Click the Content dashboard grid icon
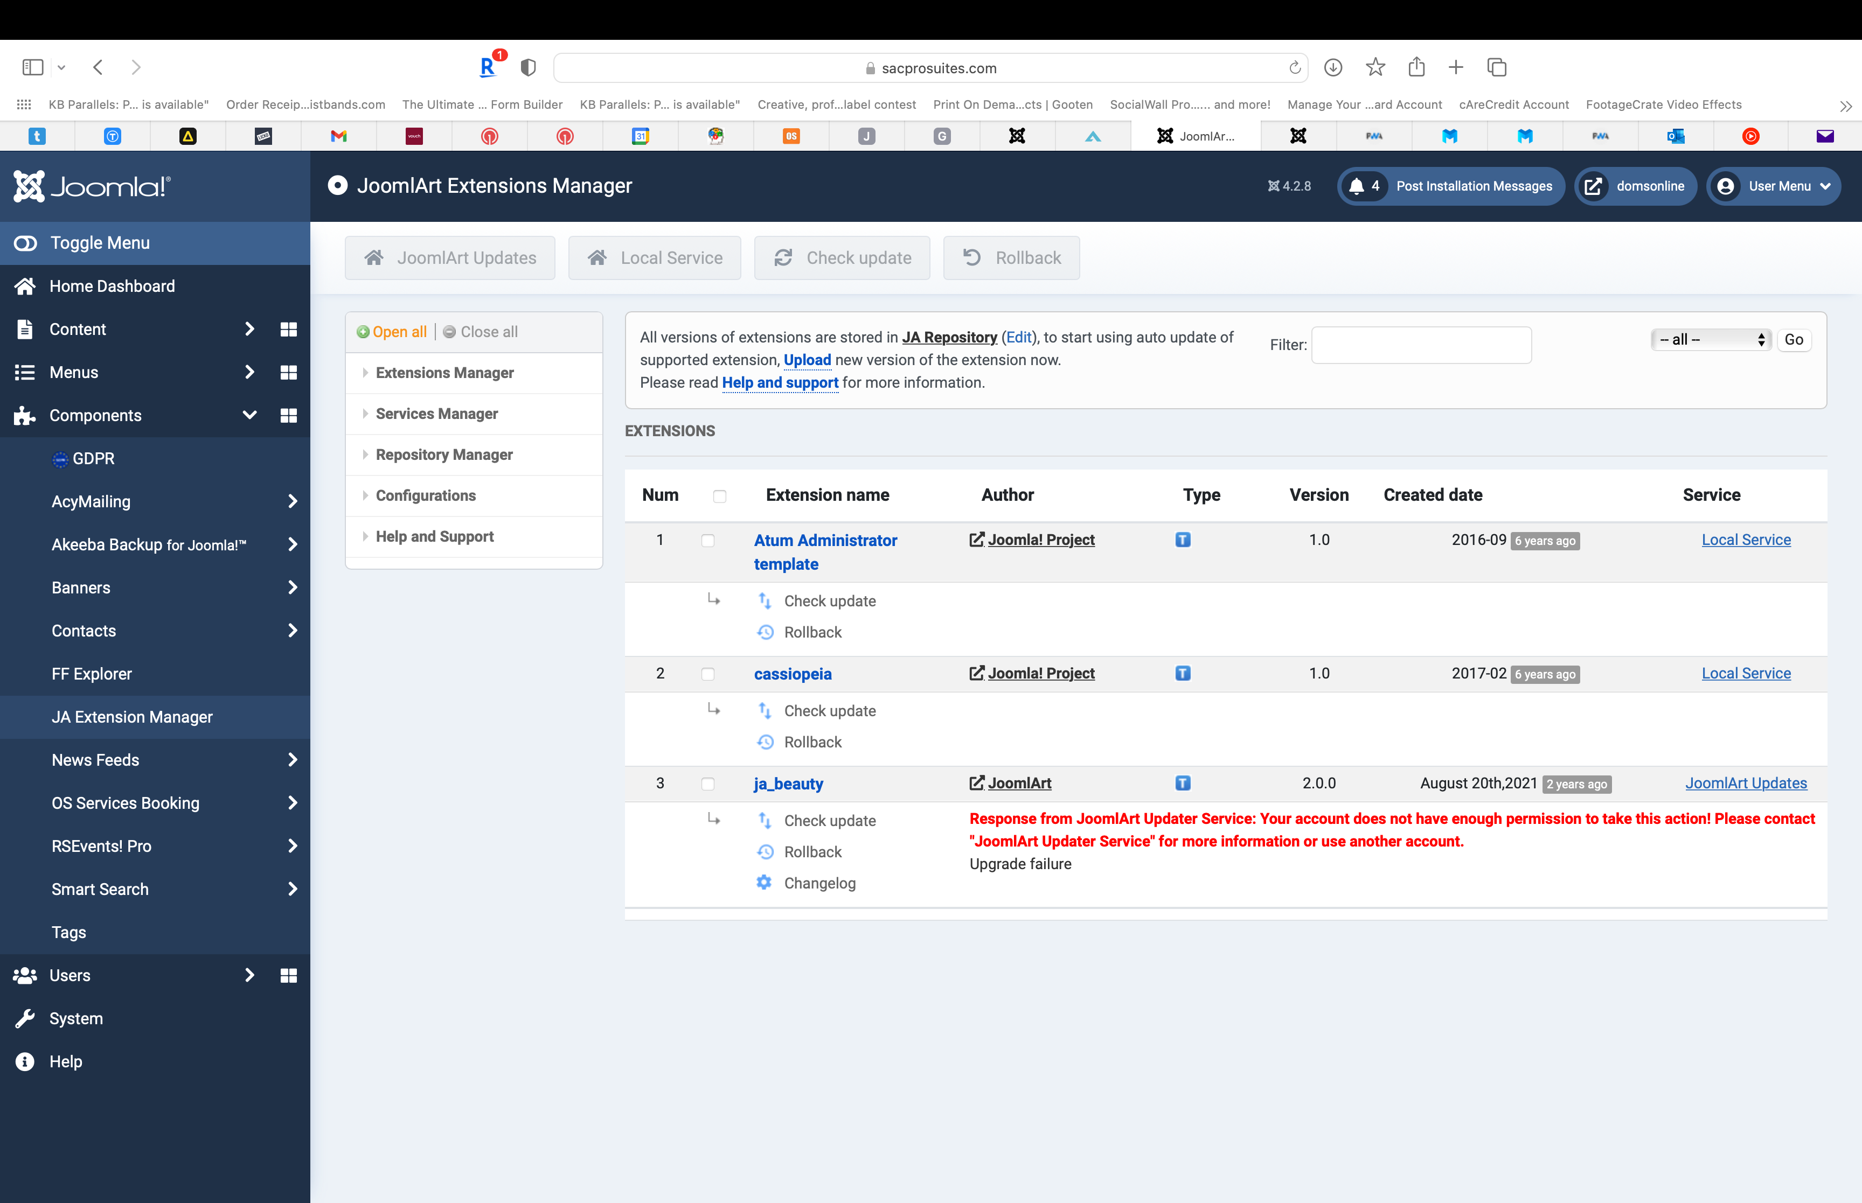 tap(288, 329)
